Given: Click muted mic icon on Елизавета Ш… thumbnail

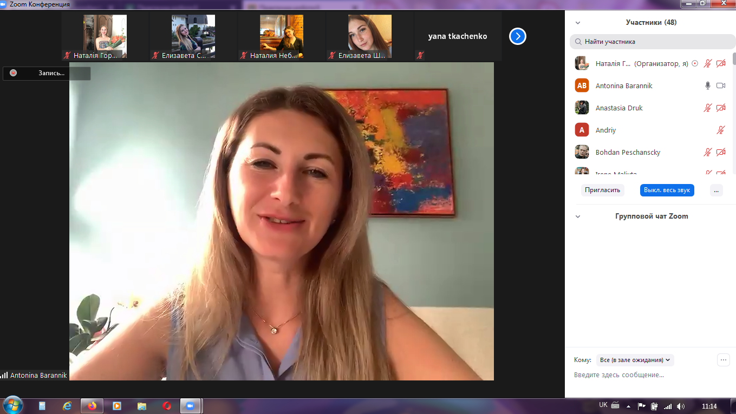Looking at the screenshot, I should pyautogui.click(x=333, y=55).
